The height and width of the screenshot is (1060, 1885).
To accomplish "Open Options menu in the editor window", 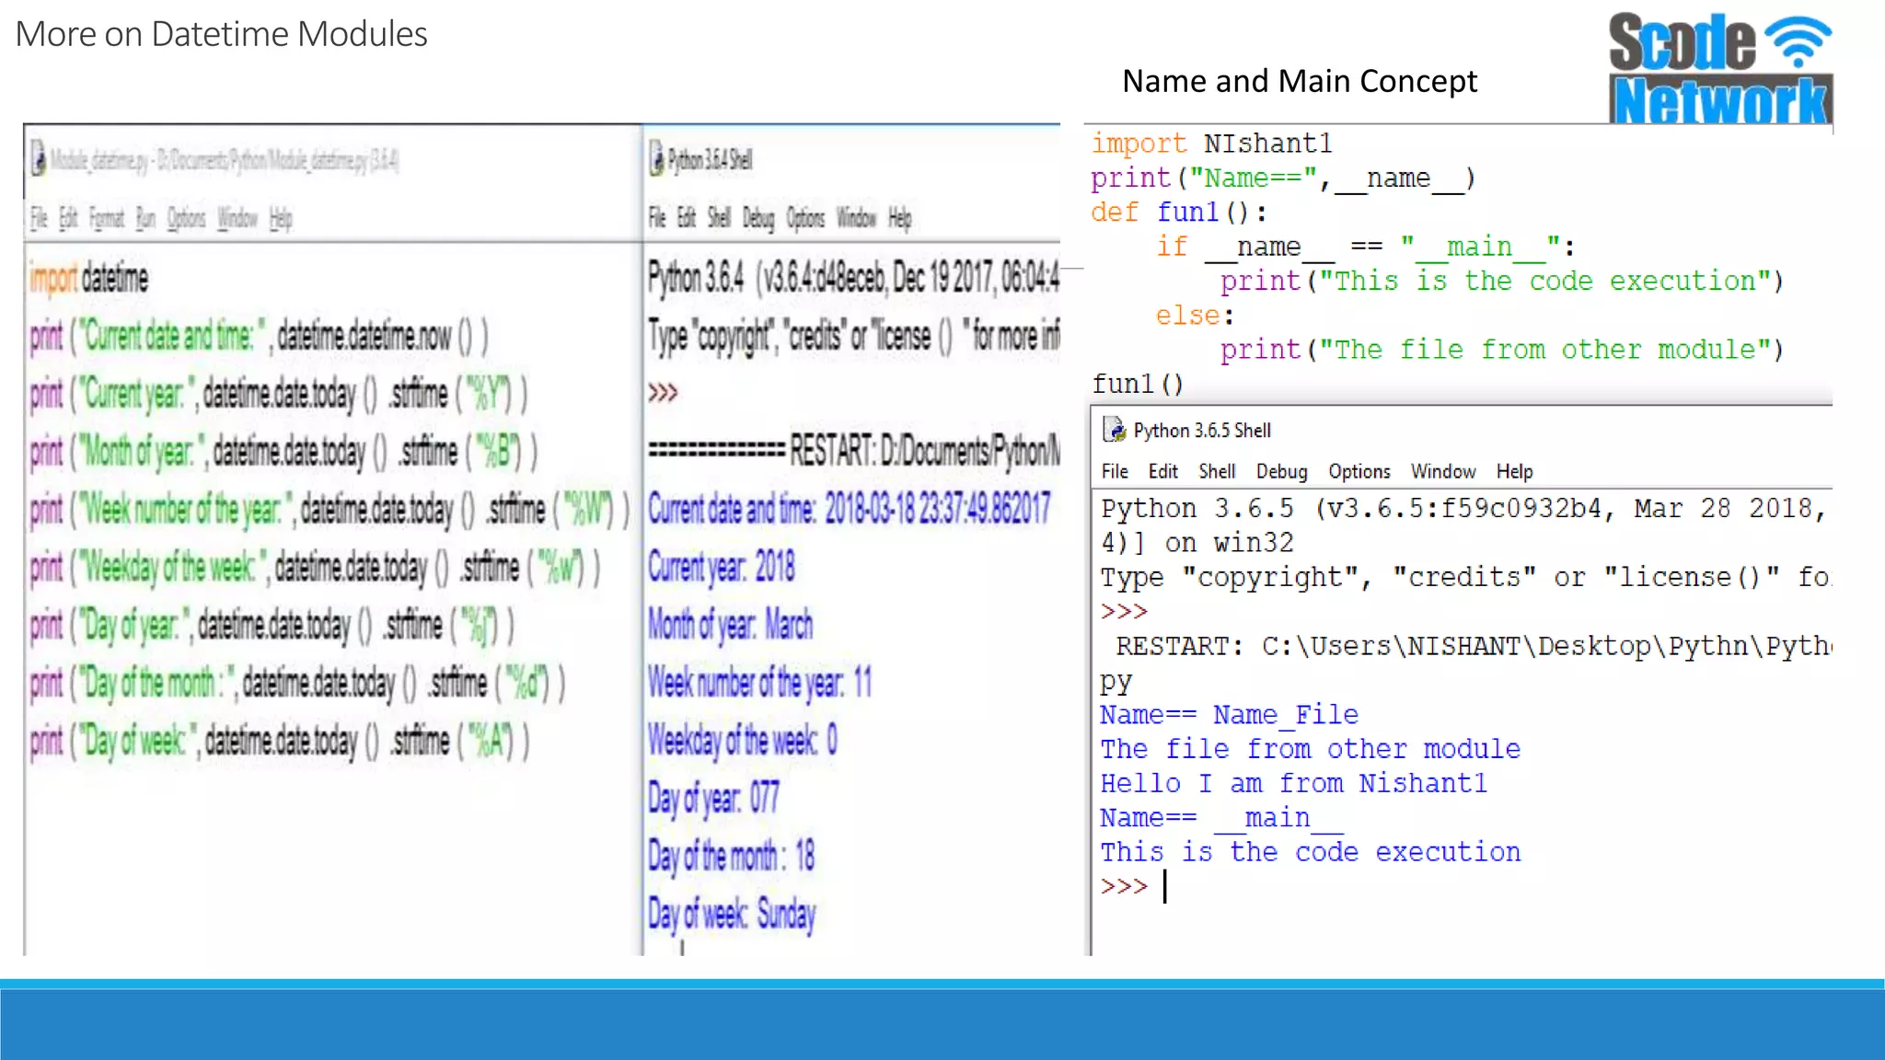I will click(x=186, y=218).
